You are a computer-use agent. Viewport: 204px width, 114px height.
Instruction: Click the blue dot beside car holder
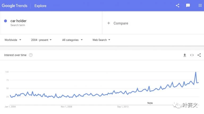[6, 21]
